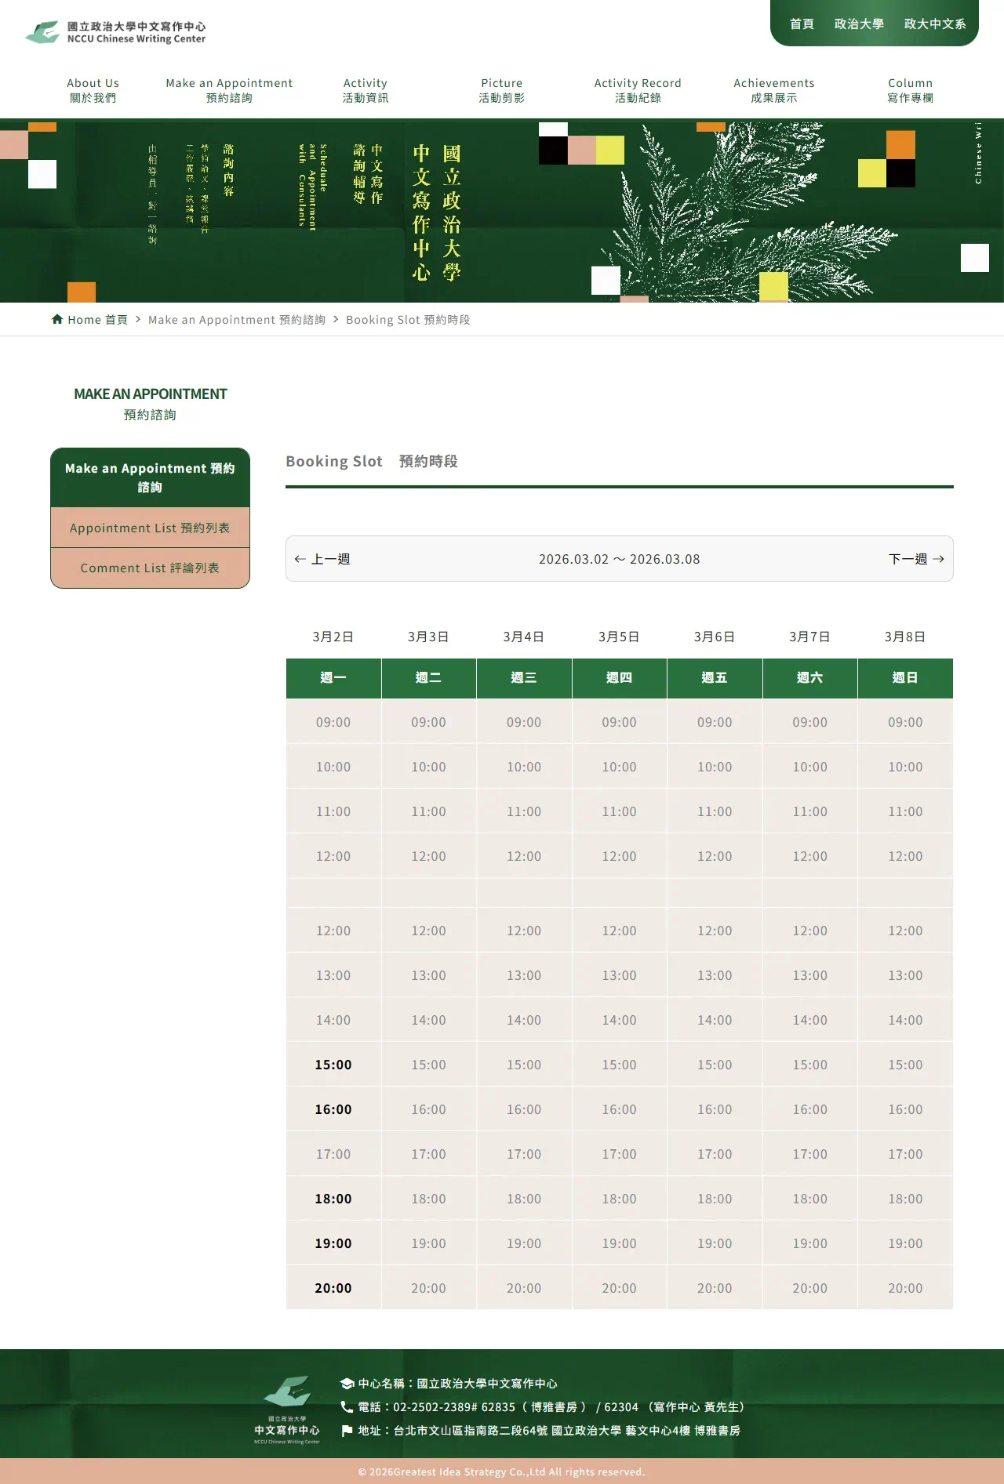This screenshot has height=1484, width=1004.
Task: Book the 18:00 slot on Monday 3月2日
Action: [x=333, y=1199]
